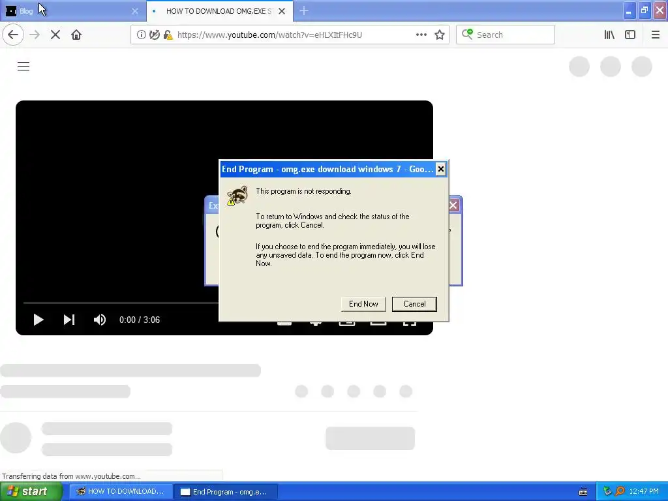Click the End Program dialog title bar

(327, 169)
